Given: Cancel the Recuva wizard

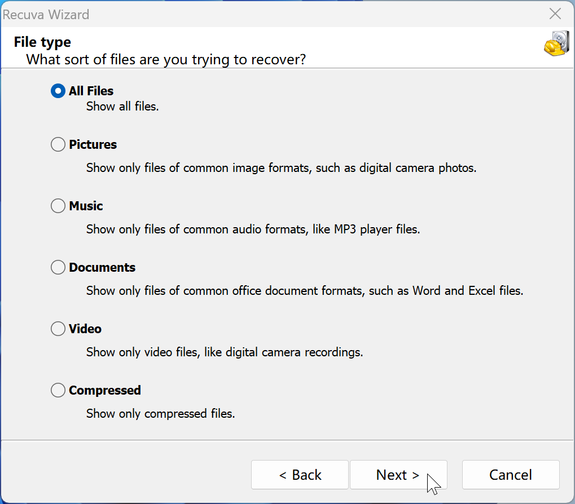Looking at the screenshot, I should point(510,475).
